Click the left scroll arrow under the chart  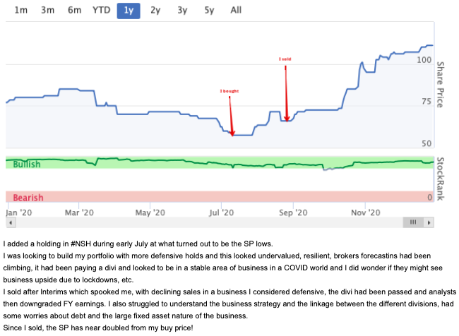11,223
